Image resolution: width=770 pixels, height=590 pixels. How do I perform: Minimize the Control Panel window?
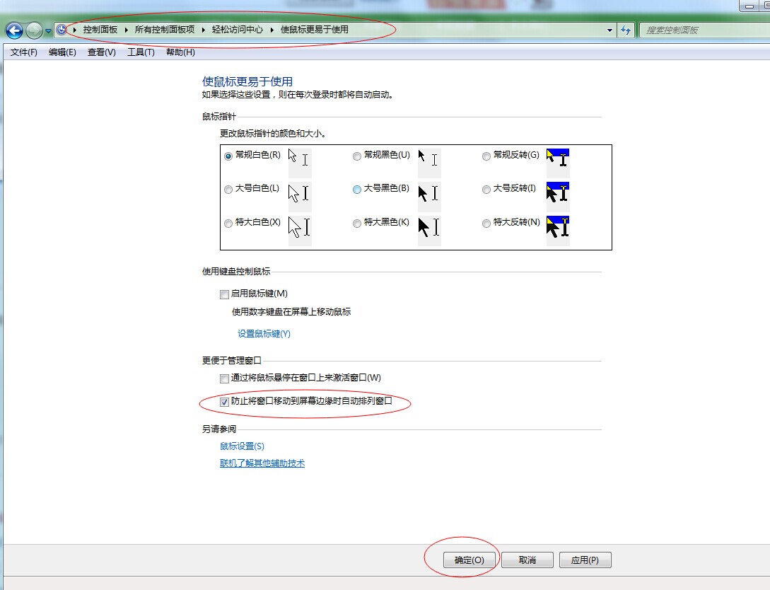[749, 6]
